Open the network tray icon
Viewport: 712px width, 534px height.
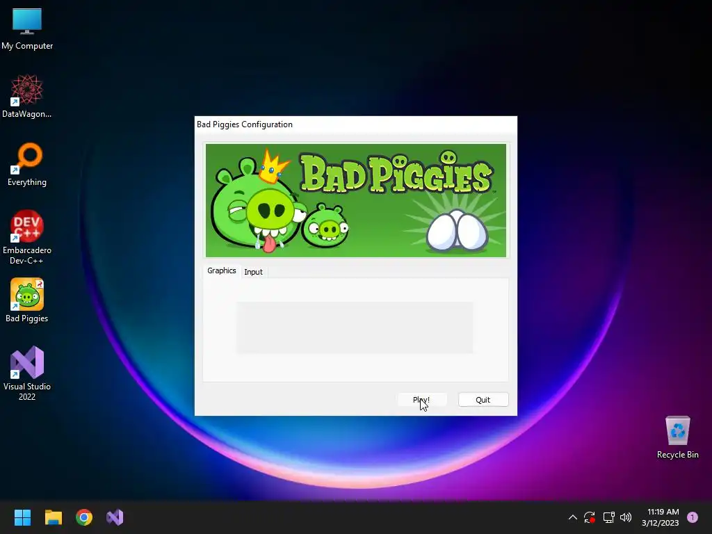[x=608, y=517]
